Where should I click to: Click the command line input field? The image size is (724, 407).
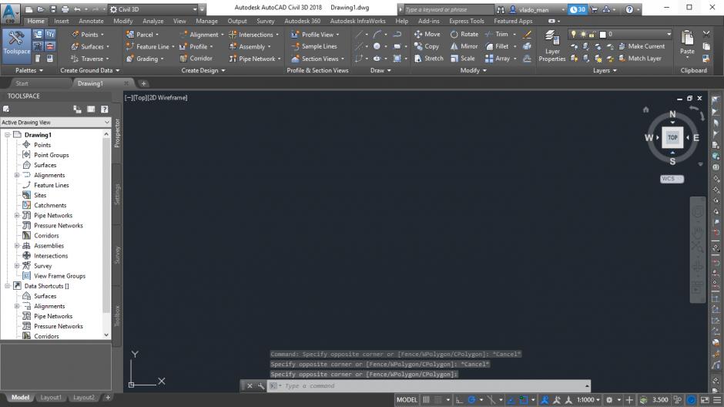[430, 385]
